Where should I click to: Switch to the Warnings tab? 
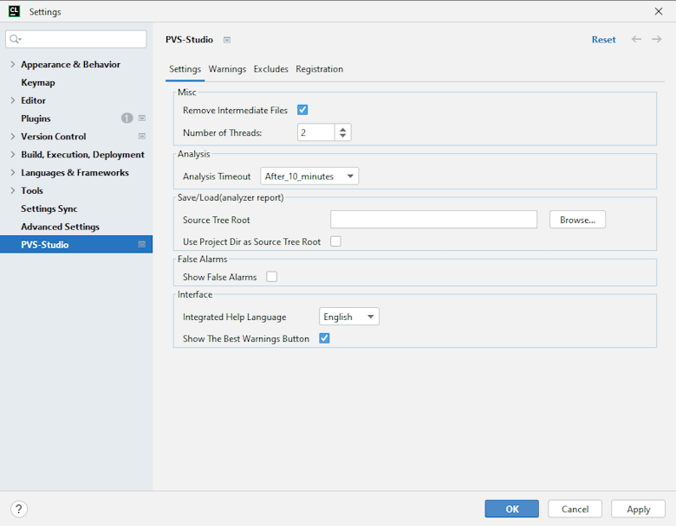click(x=227, y=69)
